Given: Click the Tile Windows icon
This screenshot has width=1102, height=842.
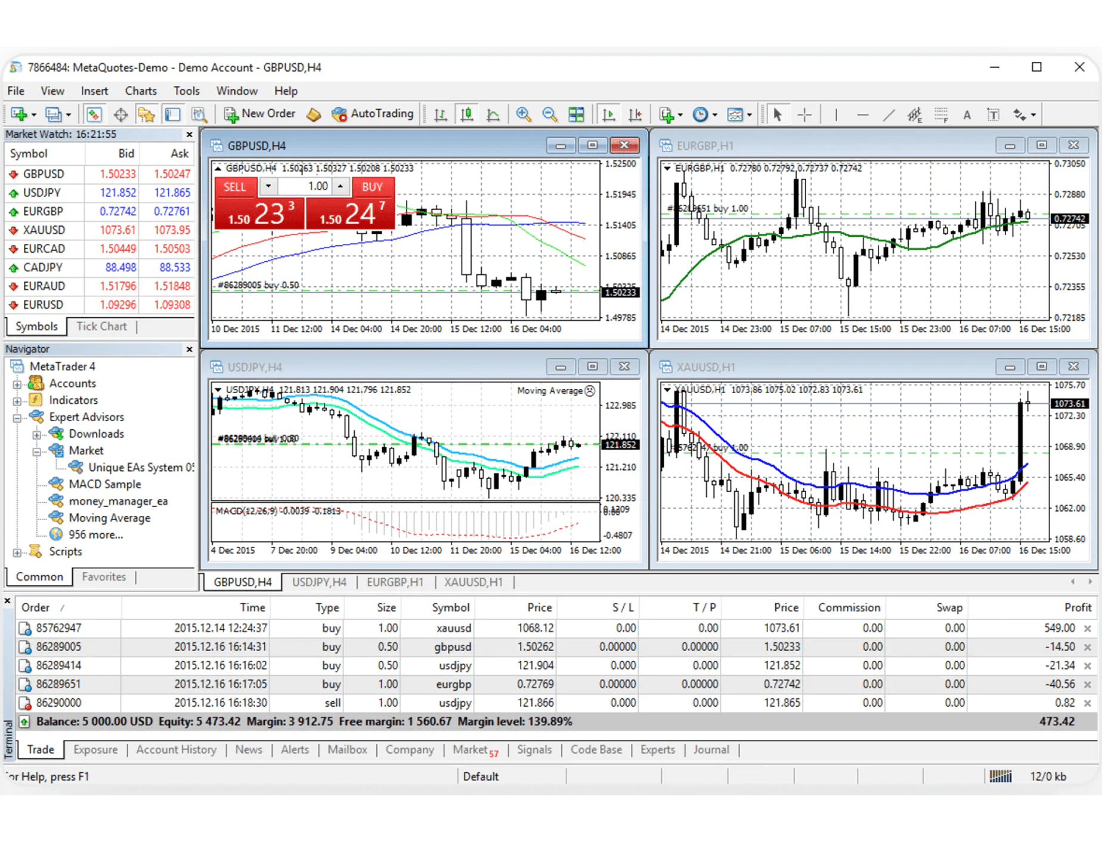Looking at the screenshot, I should coord(576,114).
